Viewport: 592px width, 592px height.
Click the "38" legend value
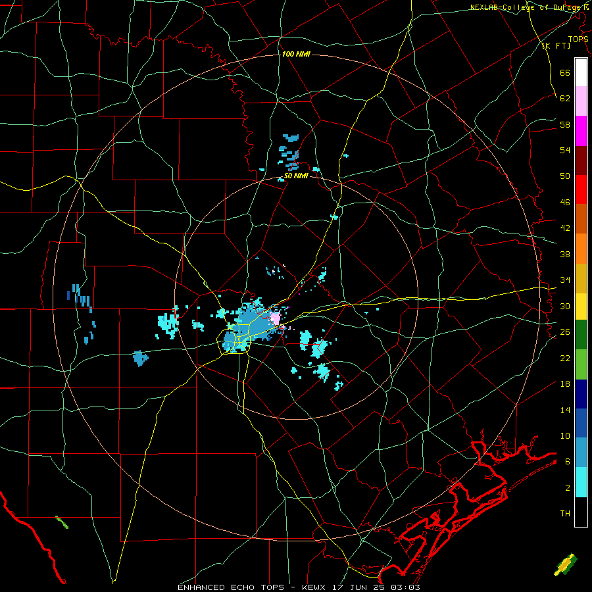click(x=565, y=255)
